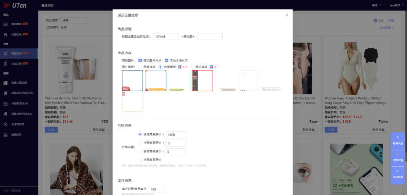Click the $ field for price addition
Image resolution: width=407 pixels, height=195 pixels.
pyautogui.click(x=176, y=143)
